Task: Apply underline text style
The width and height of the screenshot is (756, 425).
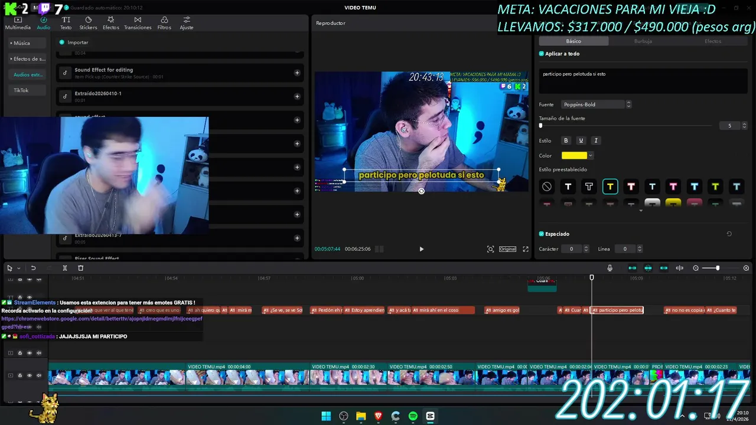Action: [581, 140]
